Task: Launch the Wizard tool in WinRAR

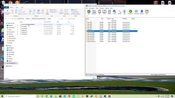Action: click(119, 12)
